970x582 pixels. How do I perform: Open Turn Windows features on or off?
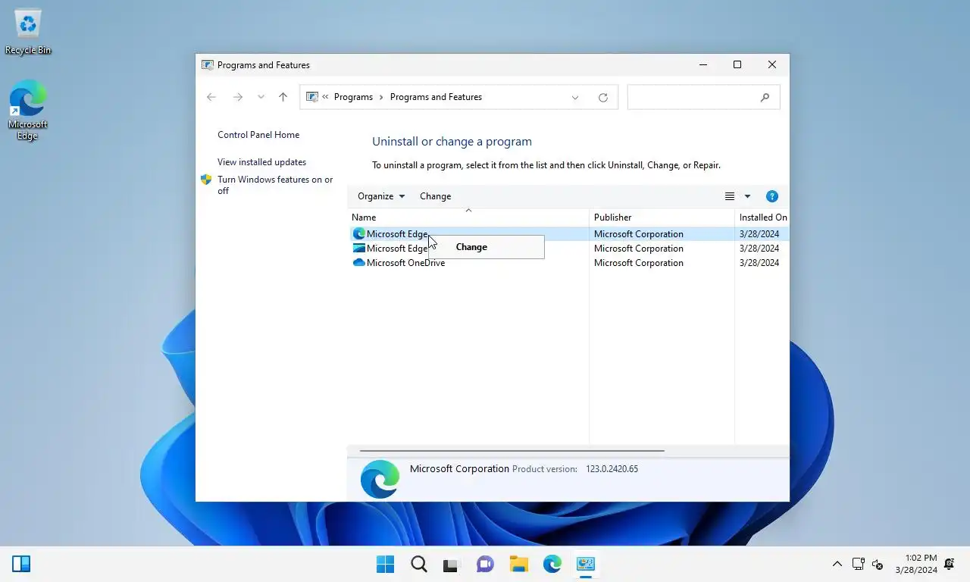(x=275, y=185)
